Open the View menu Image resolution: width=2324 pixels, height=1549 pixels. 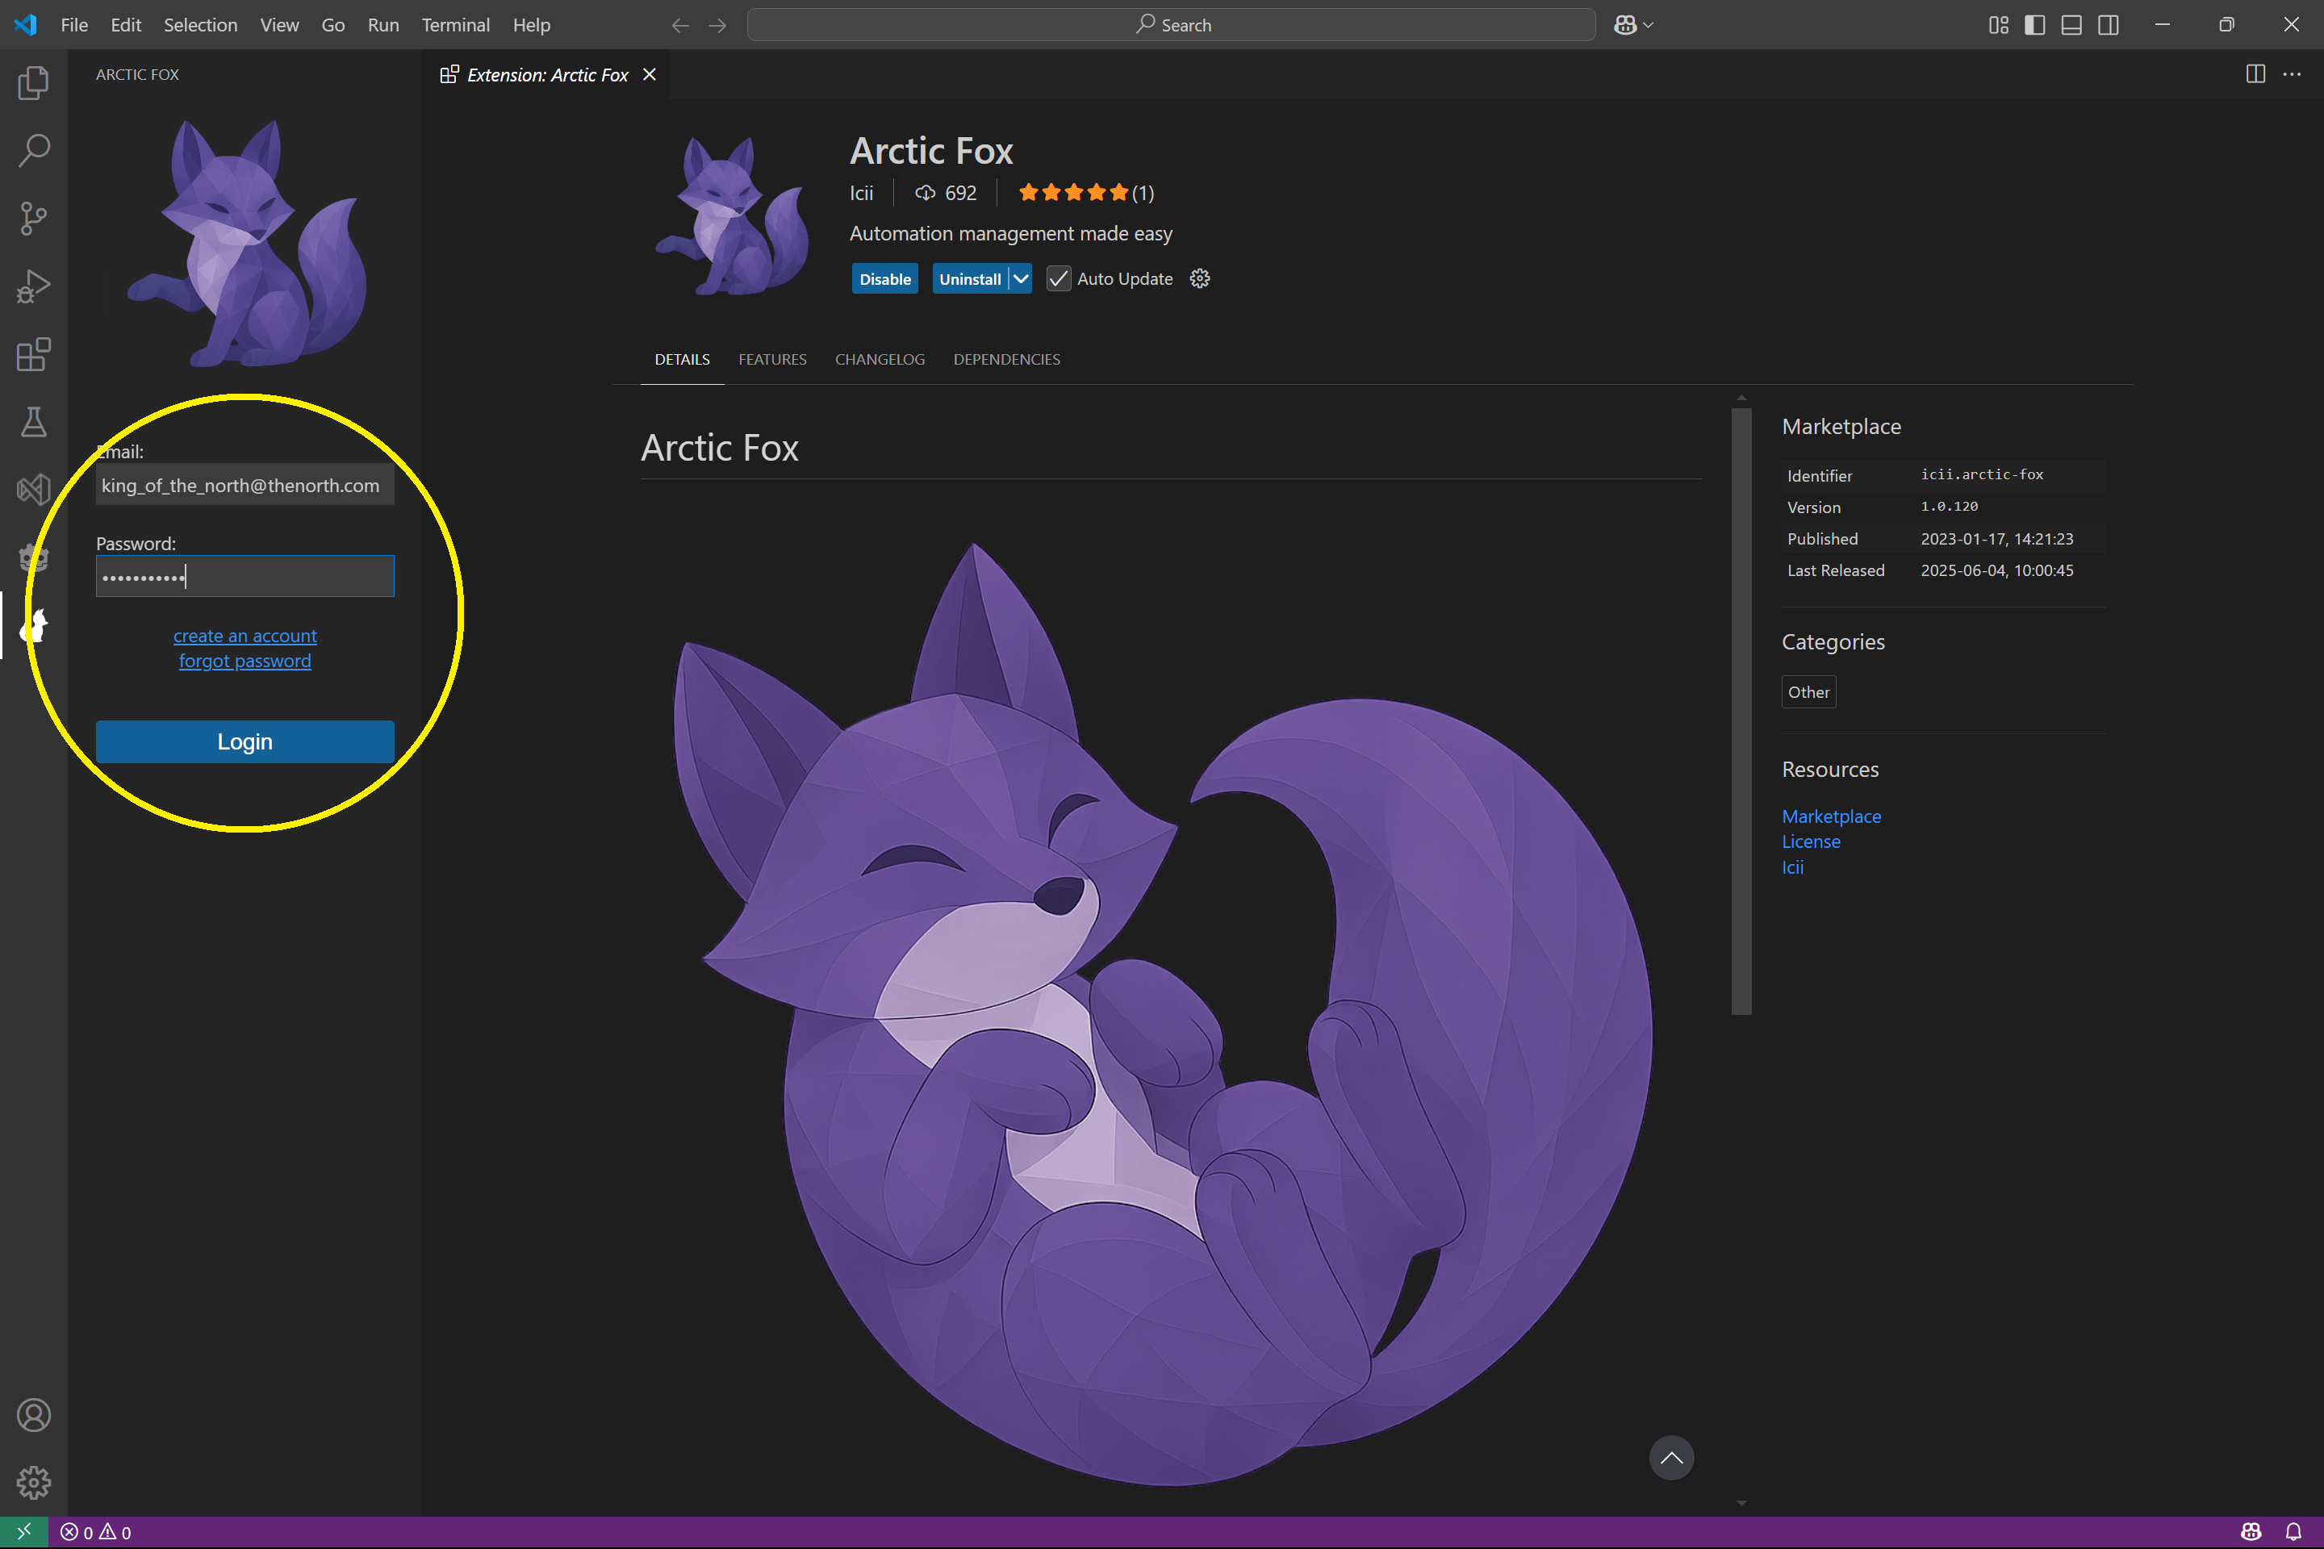click(x=280, y=25)
